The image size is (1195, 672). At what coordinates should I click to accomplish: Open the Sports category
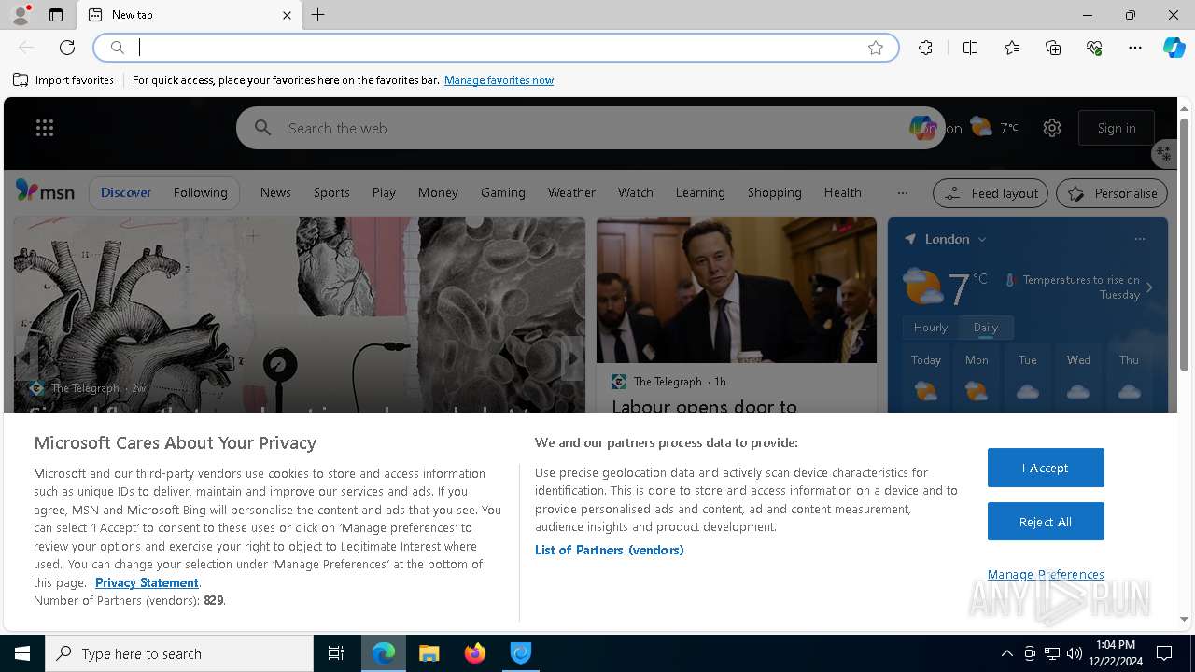(x=331, y=192)
